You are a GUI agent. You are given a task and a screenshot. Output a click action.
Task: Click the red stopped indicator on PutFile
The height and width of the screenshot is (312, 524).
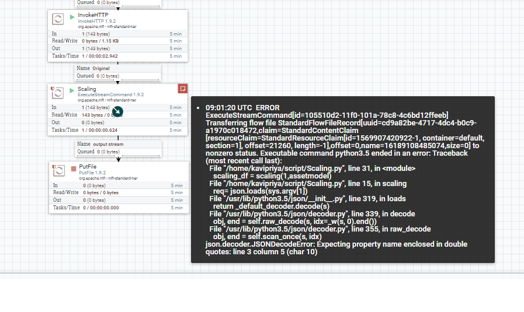(74, 169)
